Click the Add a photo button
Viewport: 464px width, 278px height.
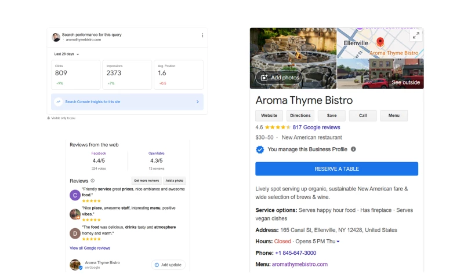175,181
